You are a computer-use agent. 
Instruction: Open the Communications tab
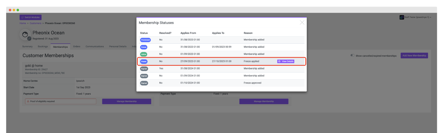click(95, 46)
